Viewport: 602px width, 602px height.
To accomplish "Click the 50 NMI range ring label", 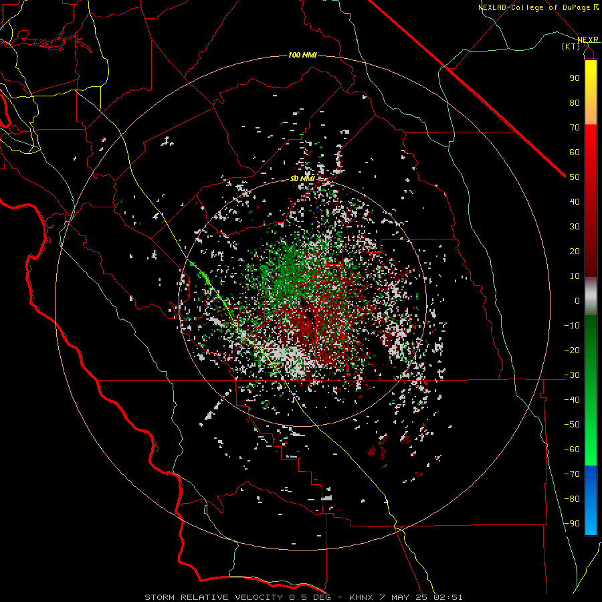I will pyautogui.click(x=302, y=179).
